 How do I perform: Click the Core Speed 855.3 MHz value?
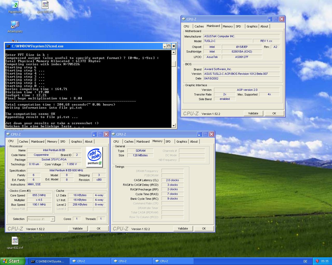(39, 195)
